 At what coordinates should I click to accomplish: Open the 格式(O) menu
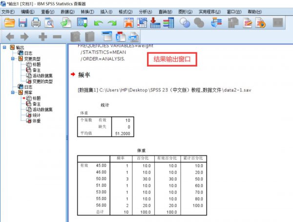(126, 12)
